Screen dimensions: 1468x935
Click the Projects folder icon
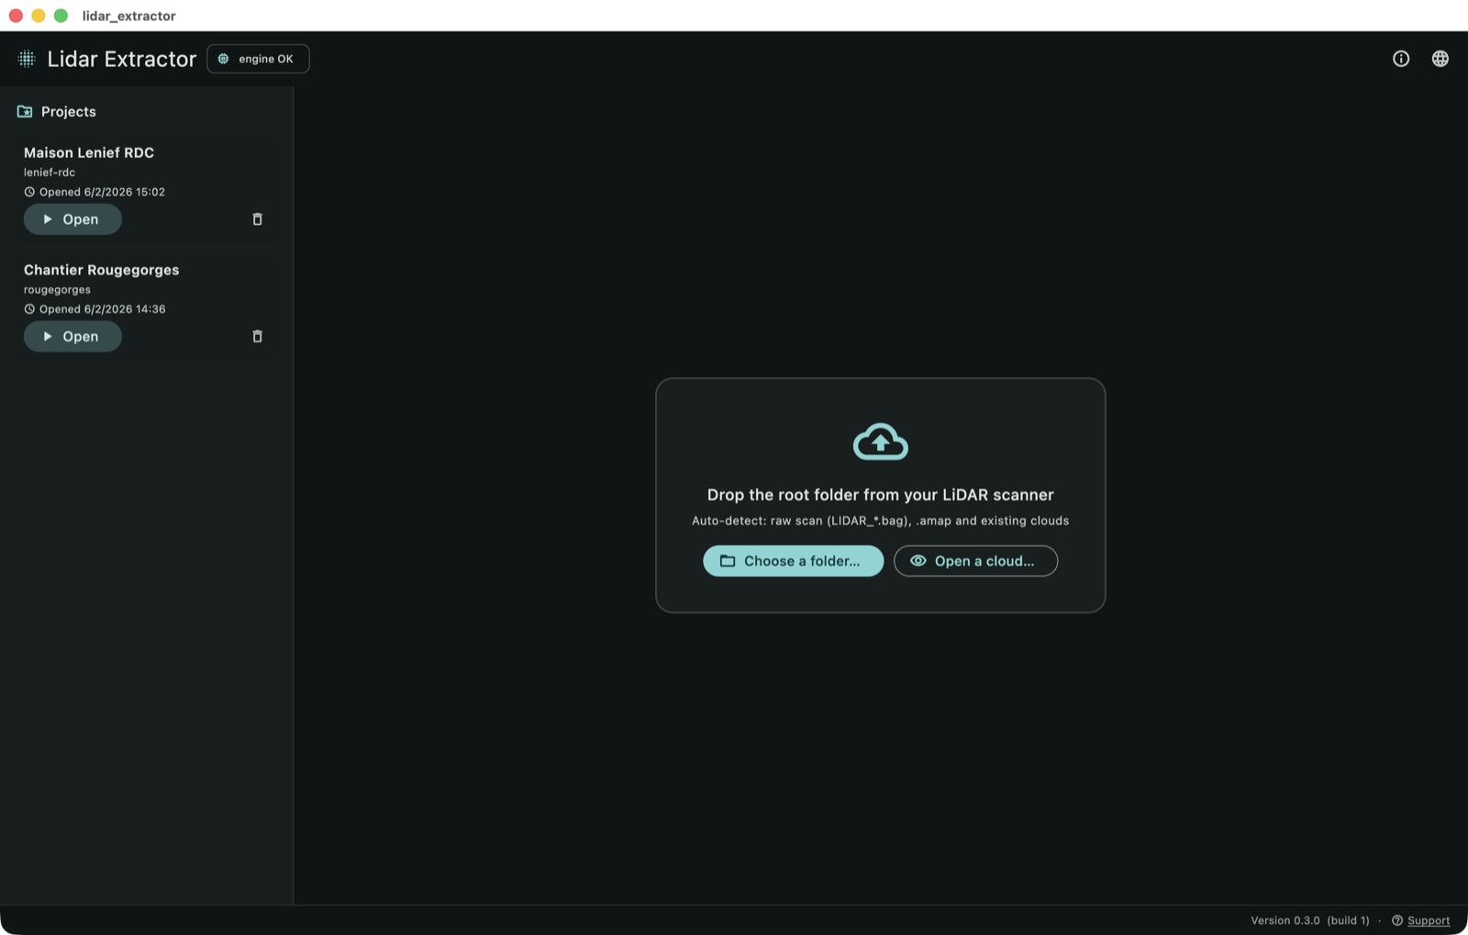(25, 112)
